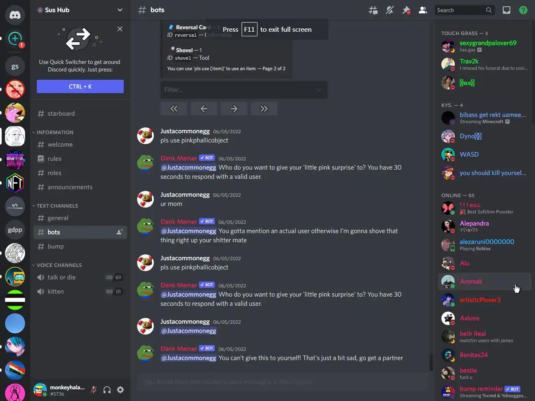The image size is (535, 401).
Task: Open the Help question mark icon
Action: (523, 10)
